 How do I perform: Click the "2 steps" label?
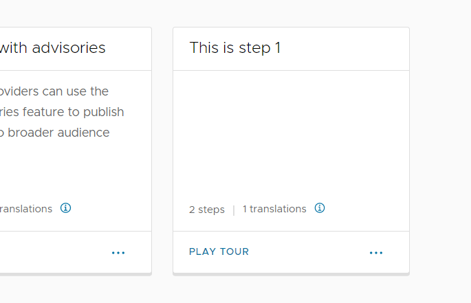point(206,210)
